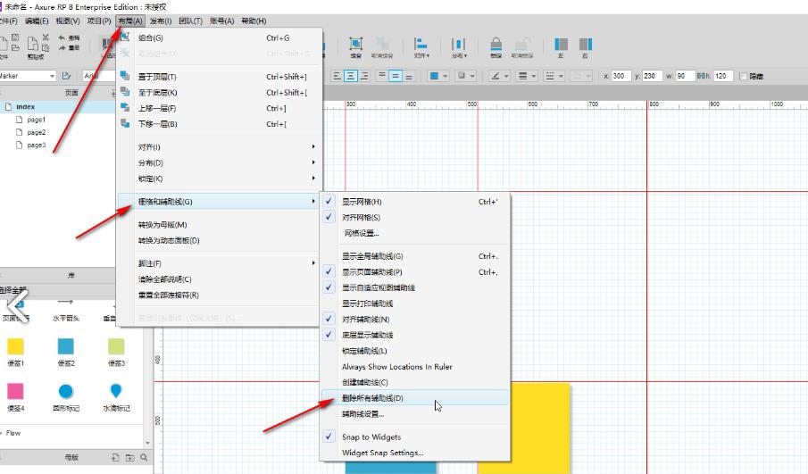This screenshot has width=808, height=474.
Task: Click the search icon in masters panel
Action: 144,457
